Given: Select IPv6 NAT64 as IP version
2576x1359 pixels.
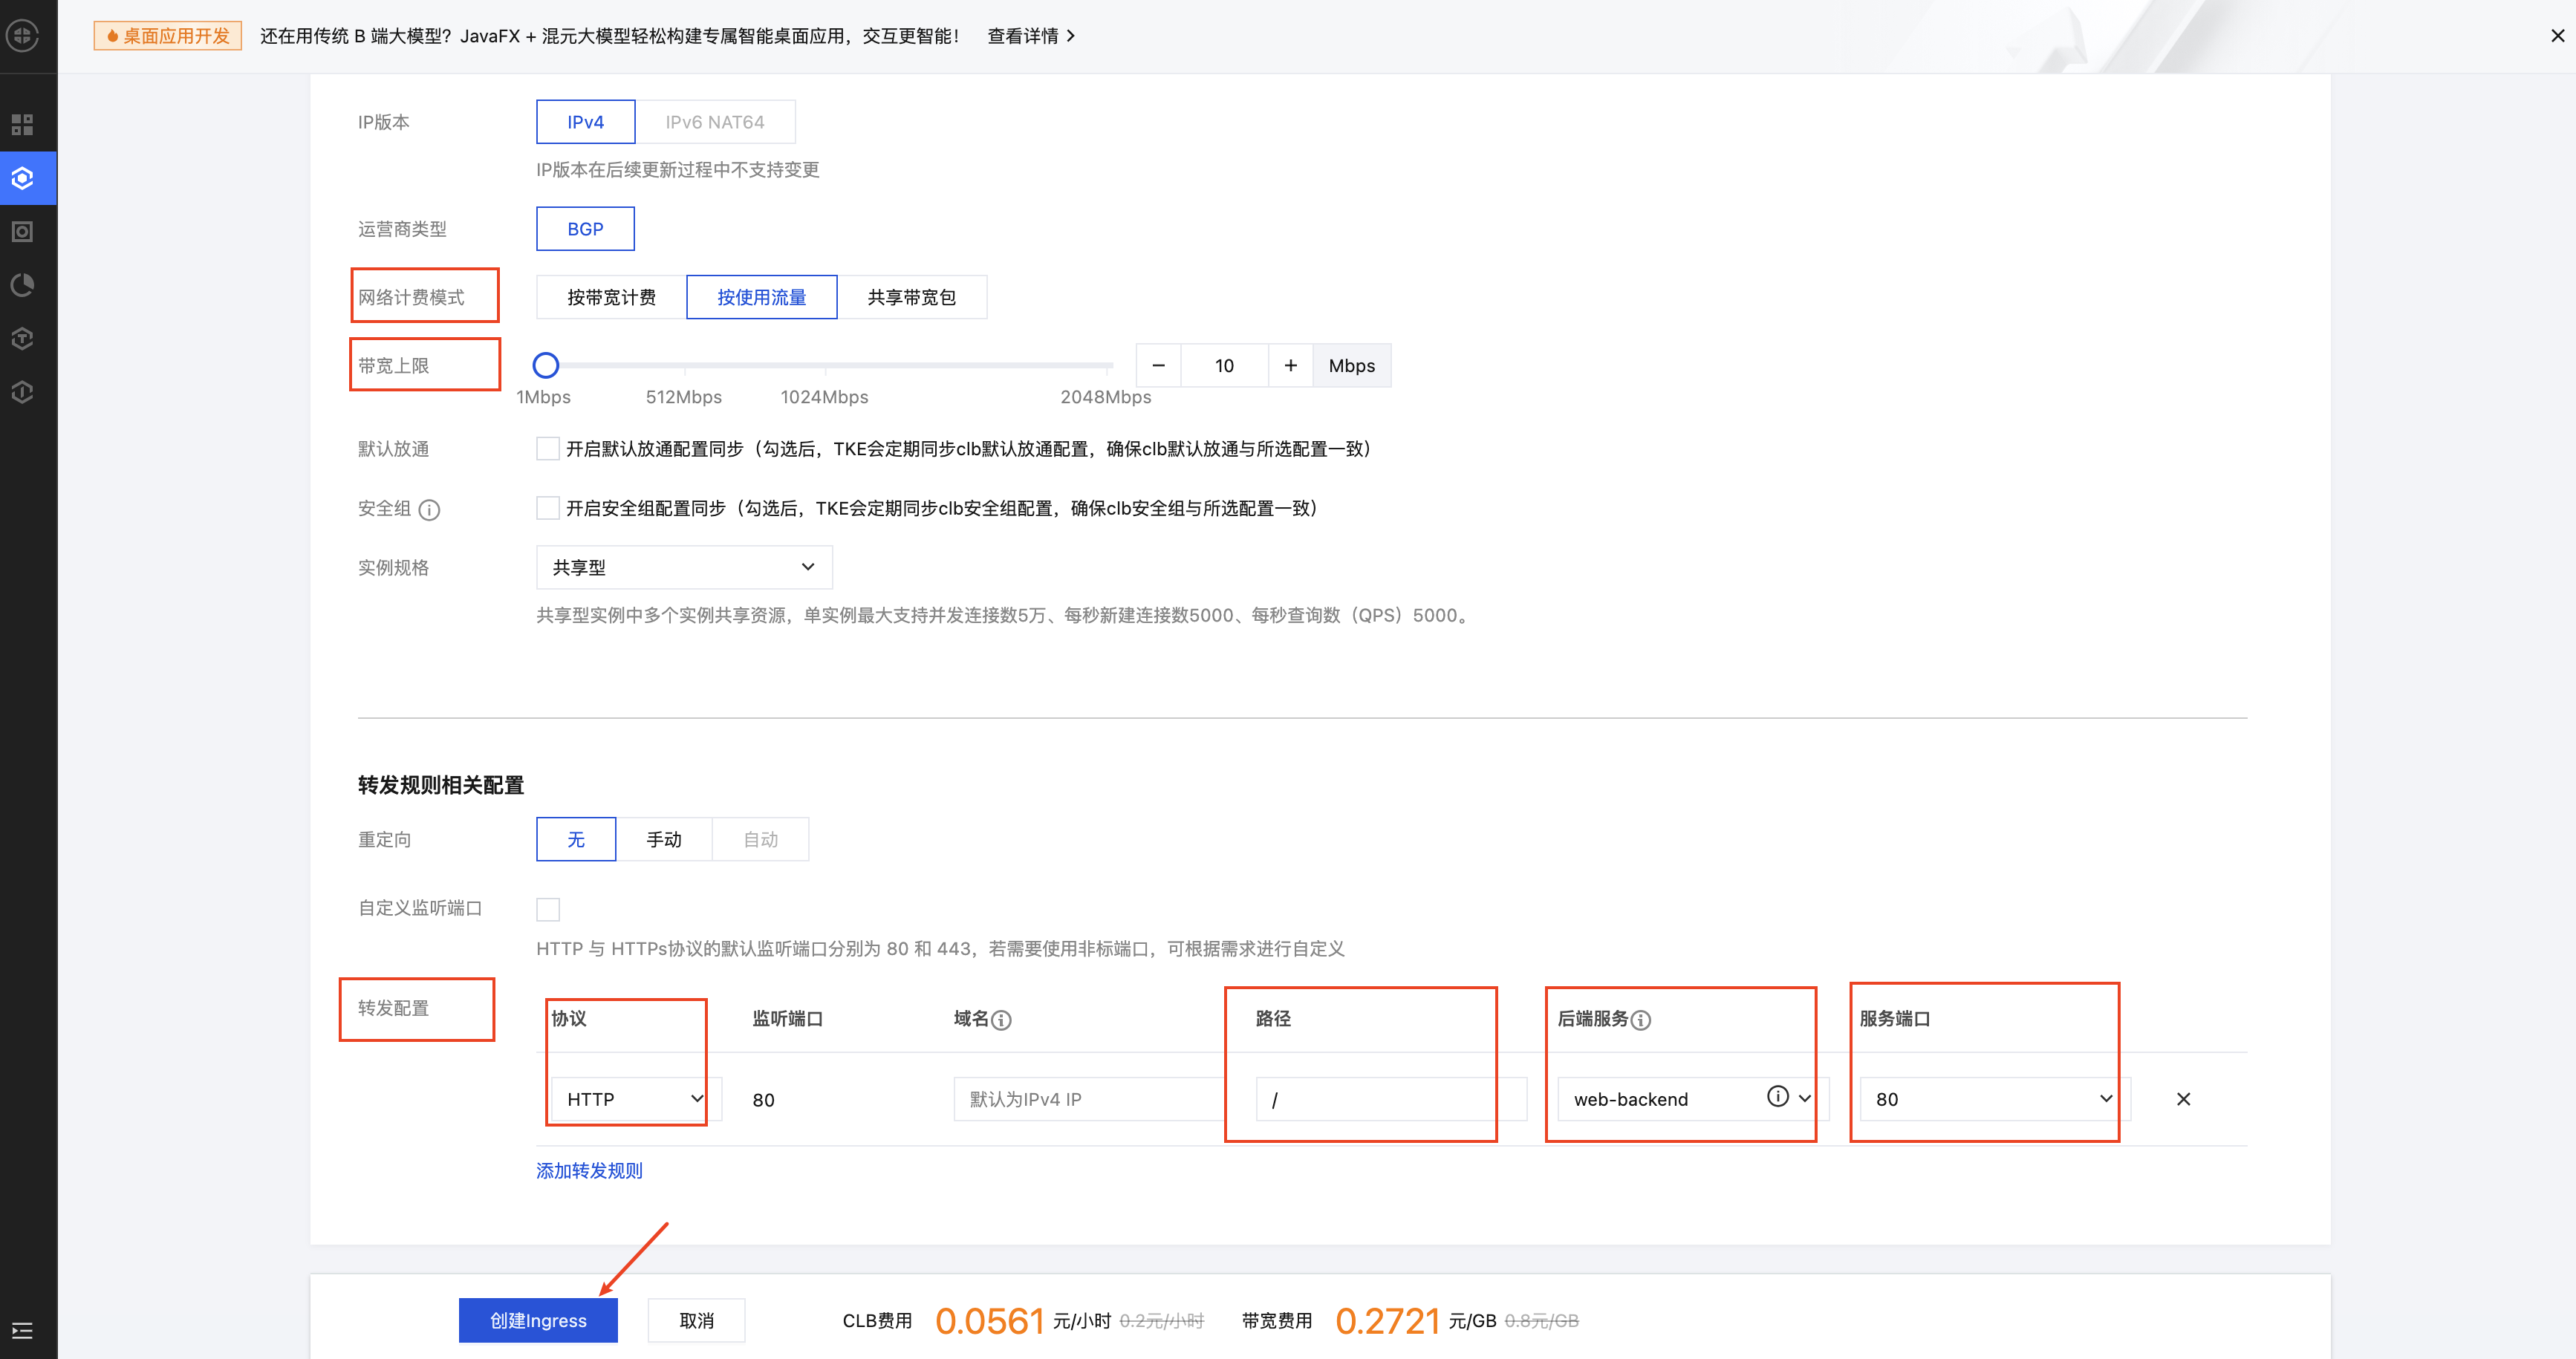Looking at the screenshot, I should click(715, 122).
